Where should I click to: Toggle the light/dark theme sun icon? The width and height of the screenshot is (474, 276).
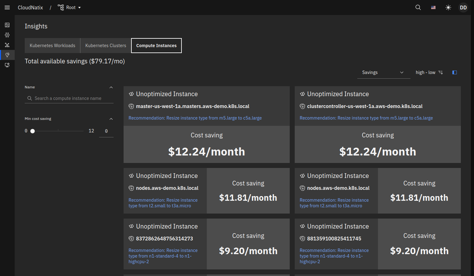(448, 7)
